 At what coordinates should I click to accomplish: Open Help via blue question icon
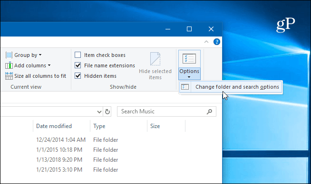pos(216,42)
